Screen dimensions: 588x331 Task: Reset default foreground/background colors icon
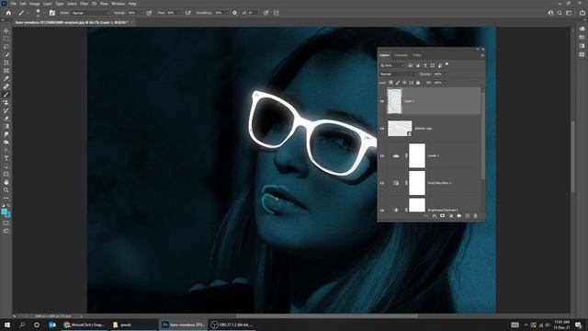(4, 205)
